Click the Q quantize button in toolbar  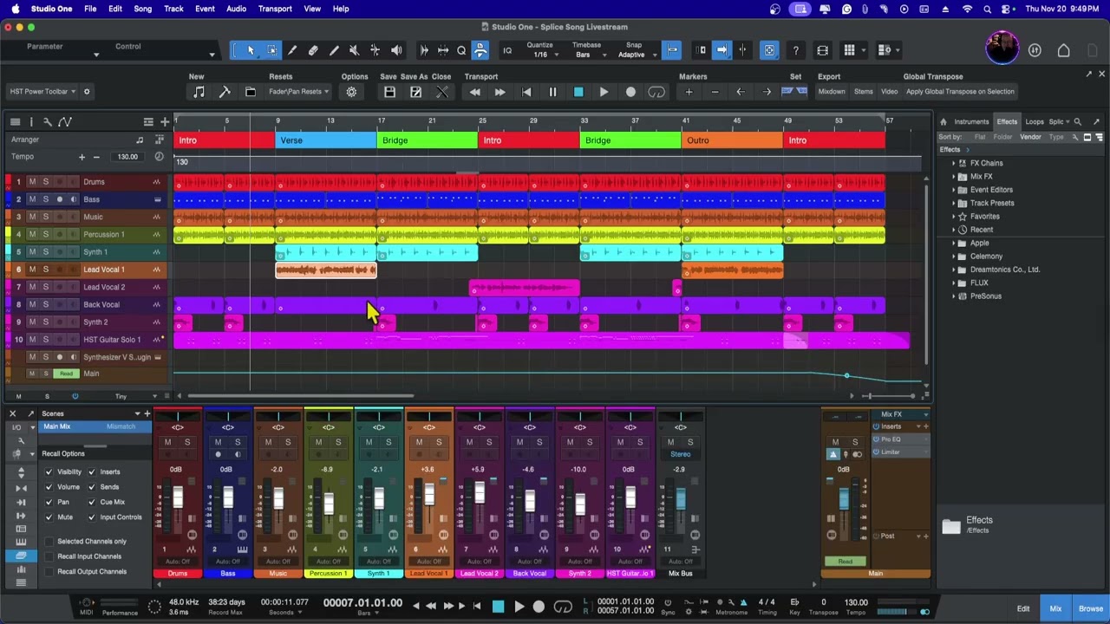click(x=461, y=50)
